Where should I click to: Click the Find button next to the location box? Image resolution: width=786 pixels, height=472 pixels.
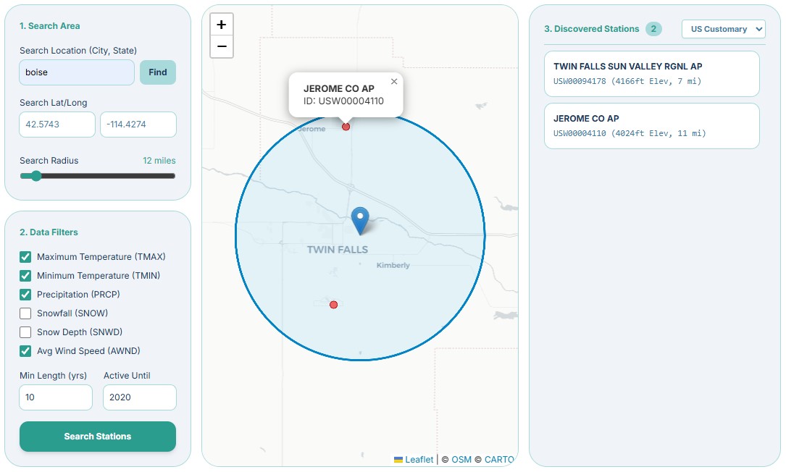pos(157,72)
